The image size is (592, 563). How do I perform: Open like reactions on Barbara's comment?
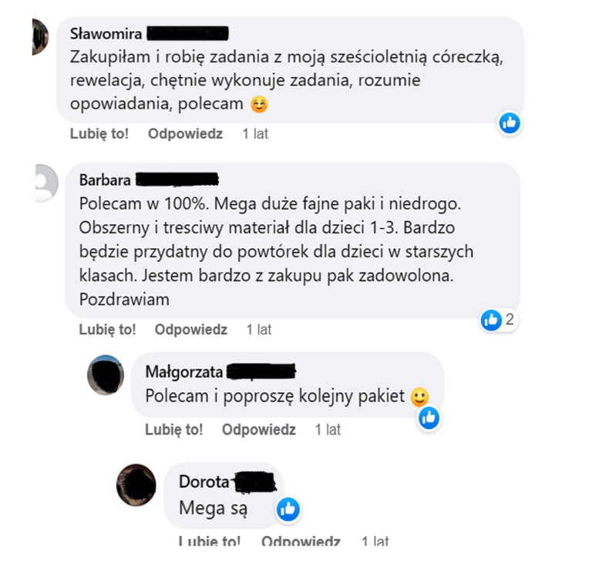pos(499,320)
